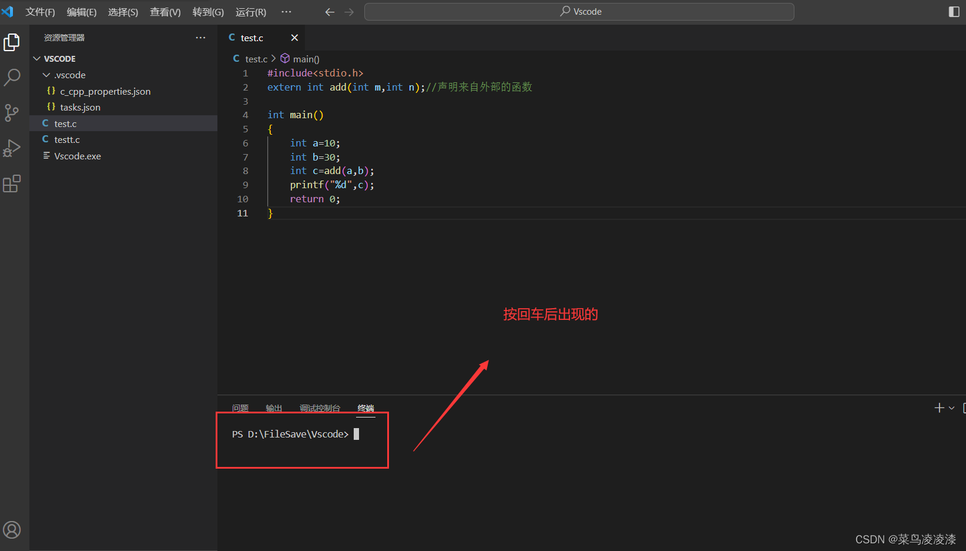Open the 文件(F) menu
966x551 pixels.
click(40, 12)
